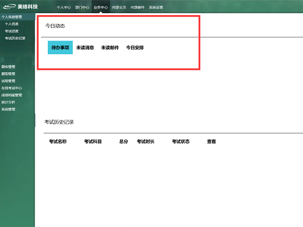Select 业务中心 in top navigation
The height and width of the screenshot is (227, 303).
pos(101,8)
